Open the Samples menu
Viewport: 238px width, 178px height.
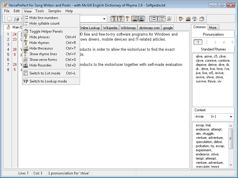55,11
